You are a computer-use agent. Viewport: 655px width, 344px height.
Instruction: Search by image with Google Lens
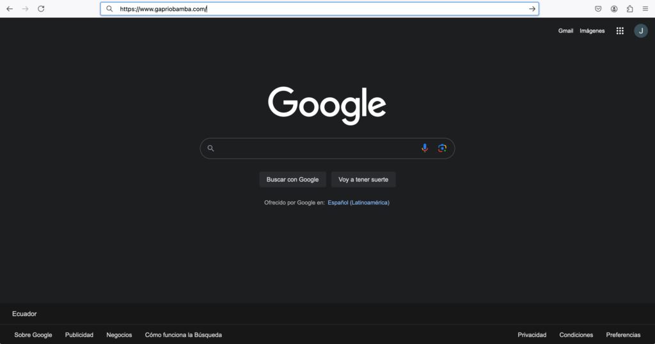(x=442, y=148)
